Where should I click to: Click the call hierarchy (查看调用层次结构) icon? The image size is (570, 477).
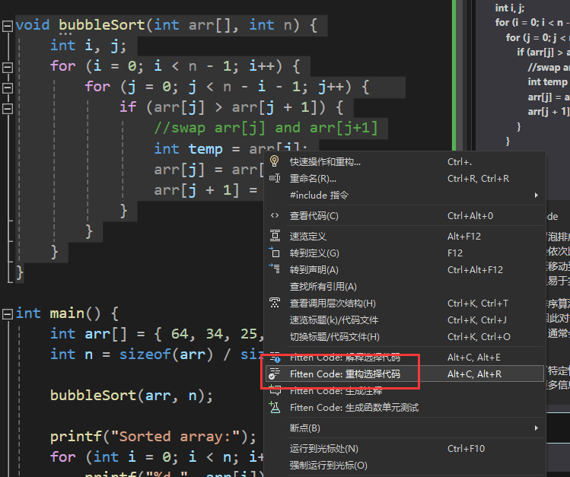click(275, 303)
